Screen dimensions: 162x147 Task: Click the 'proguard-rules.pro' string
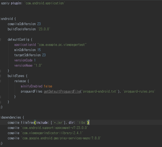(139, 92)
